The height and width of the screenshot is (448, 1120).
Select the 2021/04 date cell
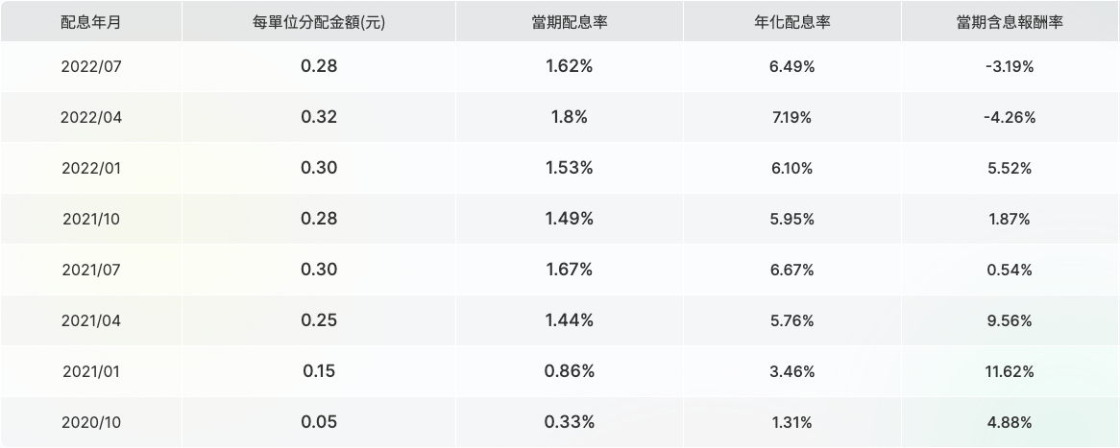click(90, 320)
